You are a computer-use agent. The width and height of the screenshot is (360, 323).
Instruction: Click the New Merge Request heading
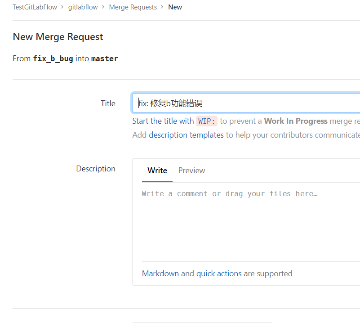click(58, 37)
